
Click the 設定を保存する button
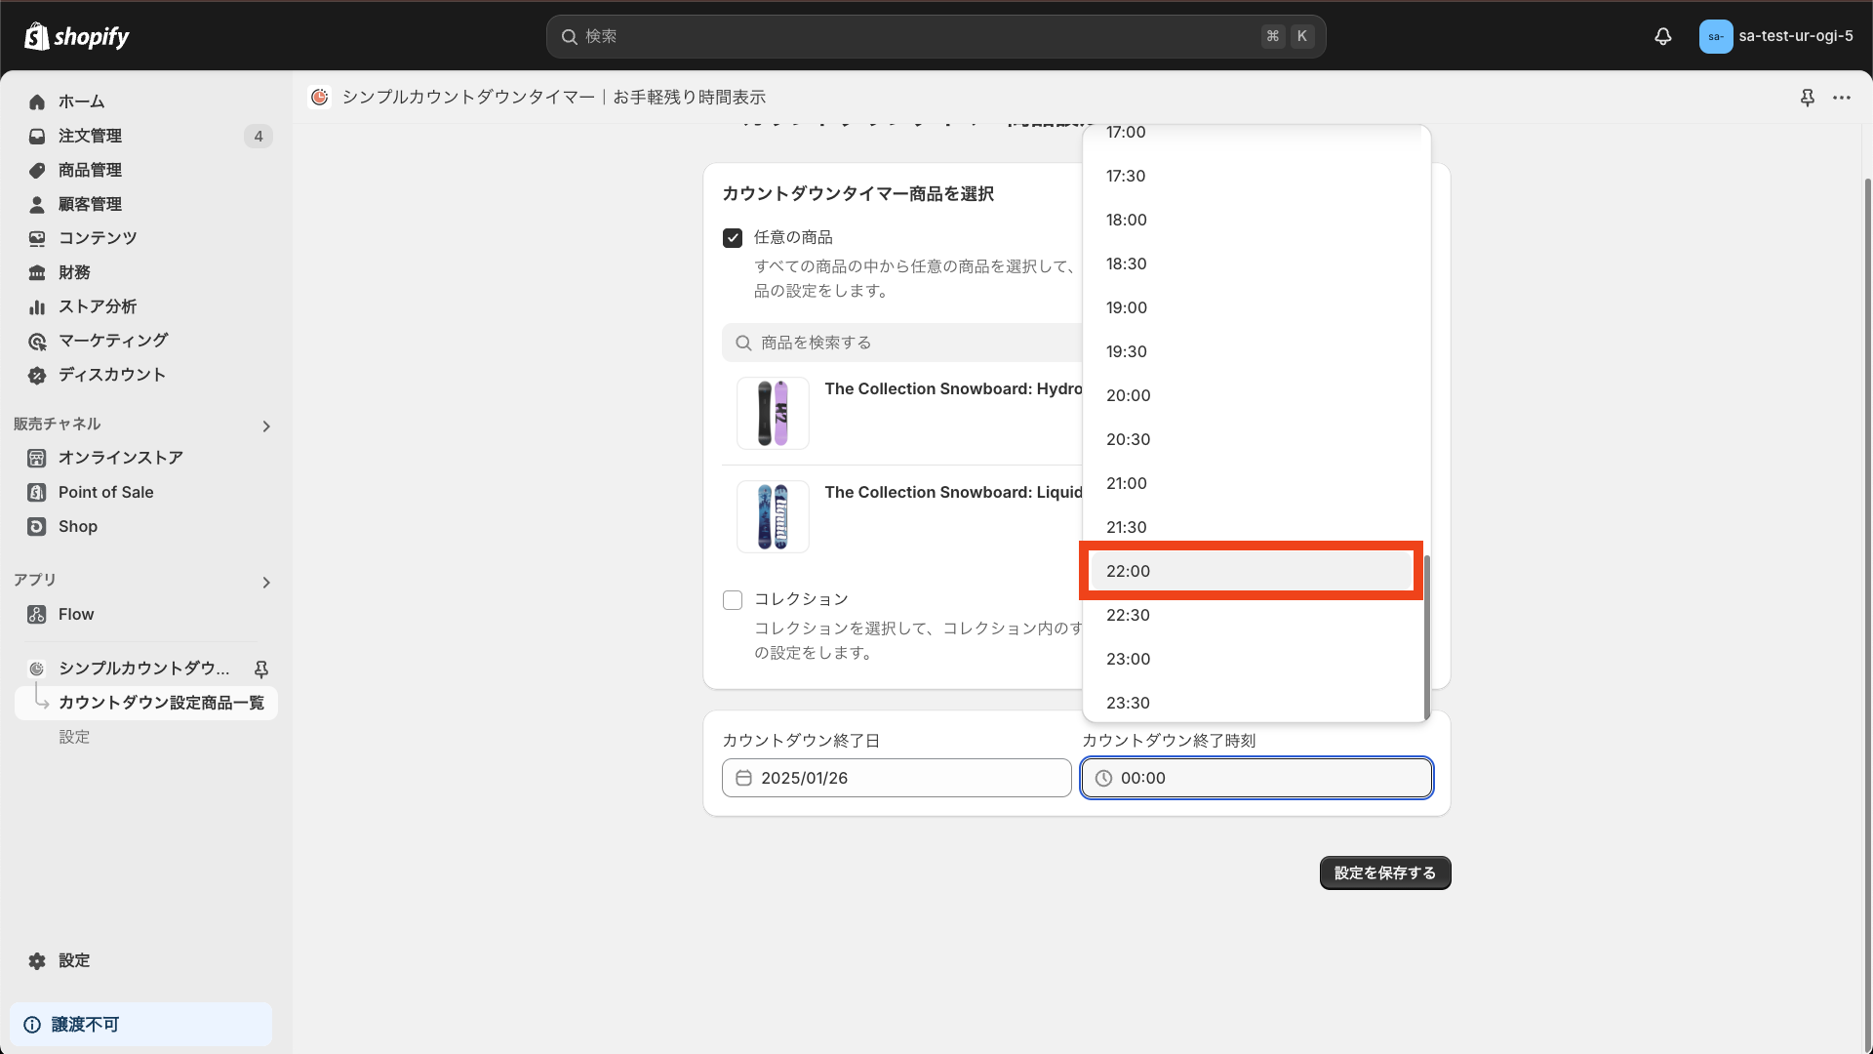(x=1384, y=872)
